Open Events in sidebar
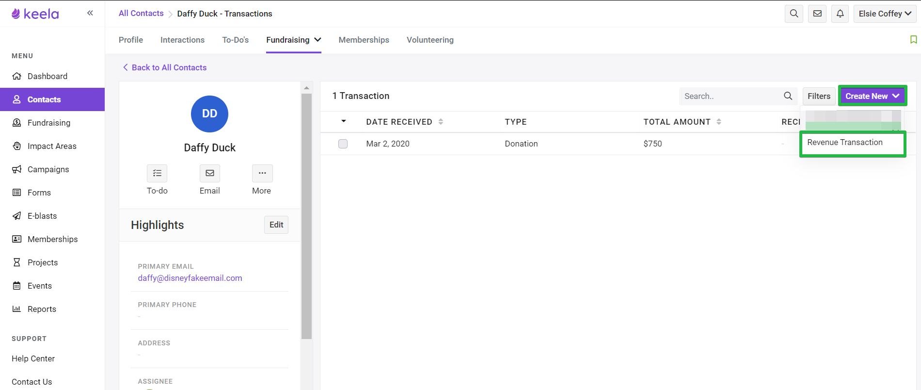Screen dimensions: 921x390 pyautogui.click(x=52, y=286)
